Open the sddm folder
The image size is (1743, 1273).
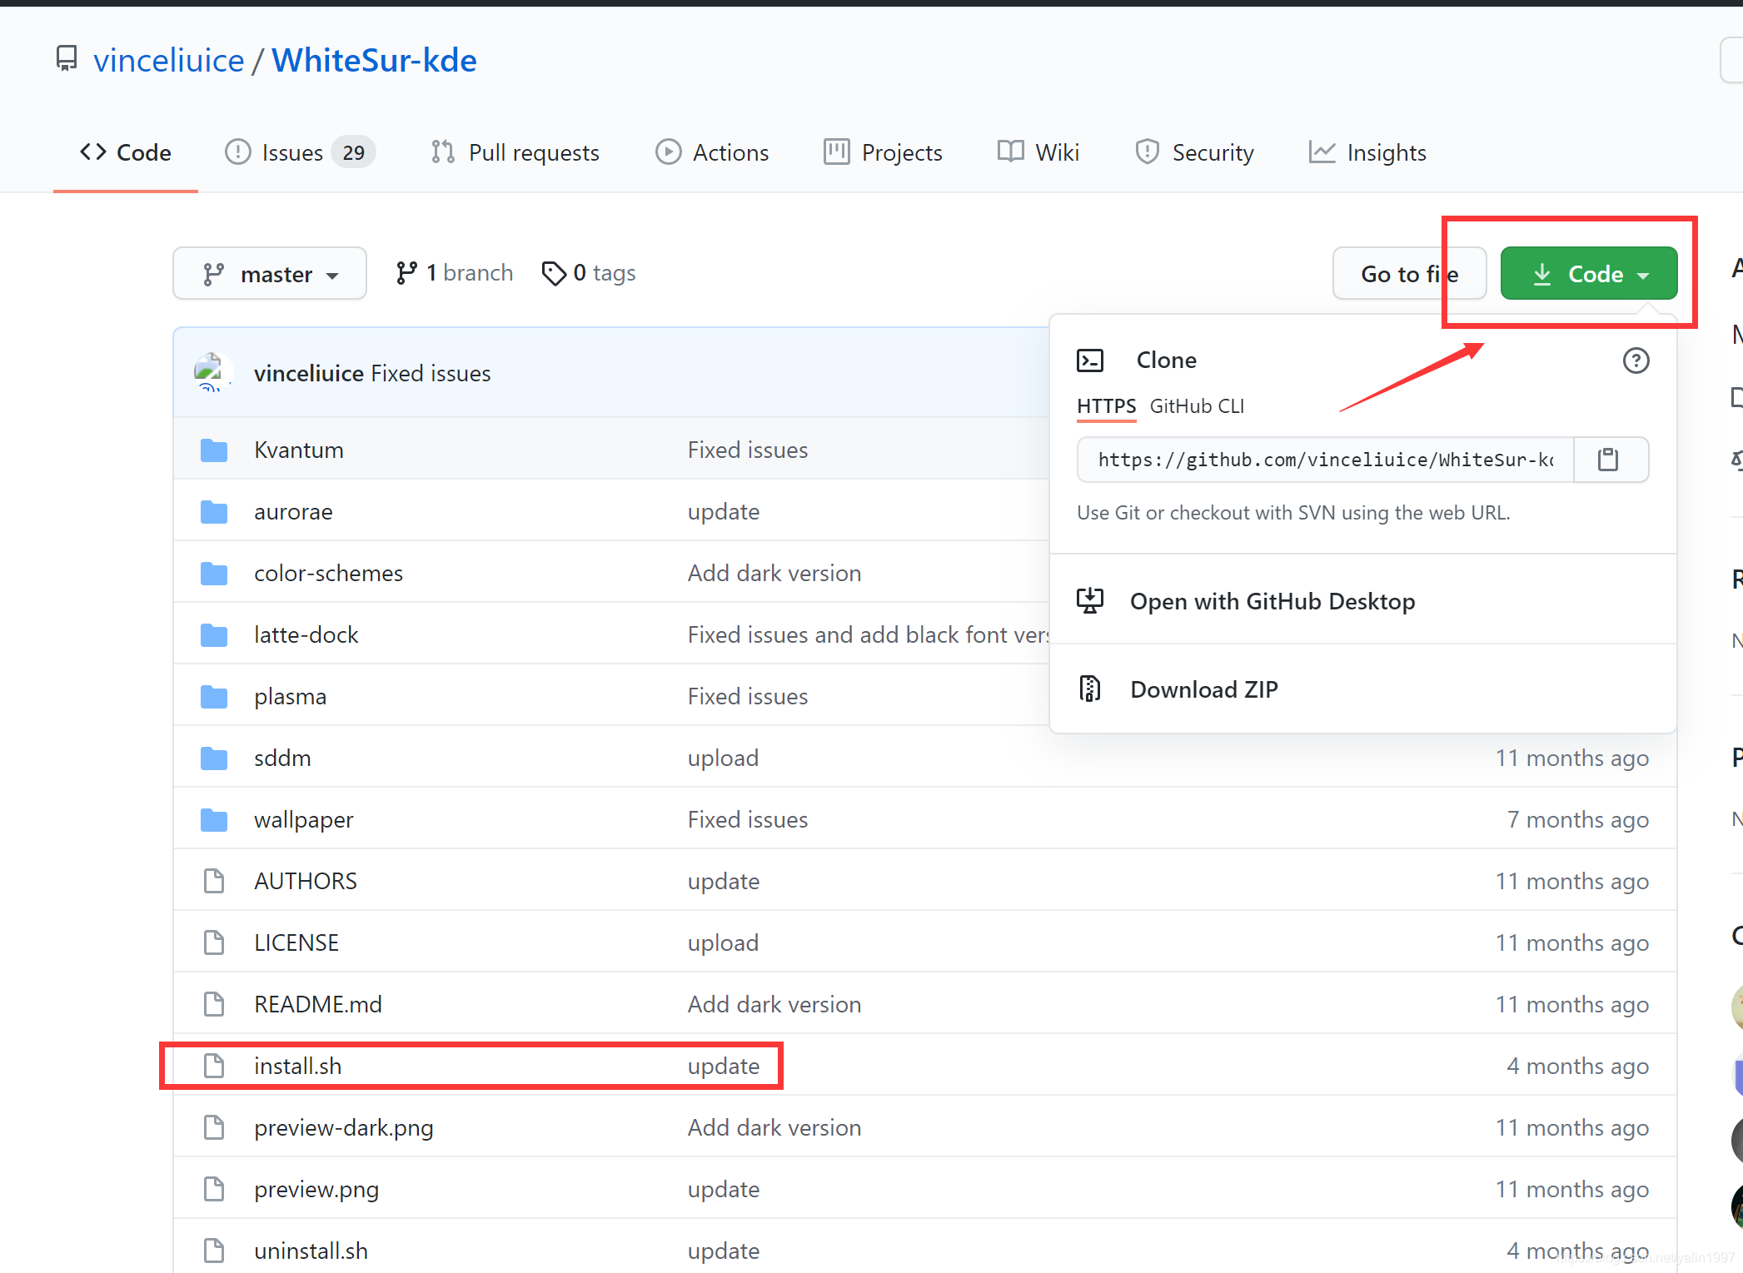[x=282, y=758]
